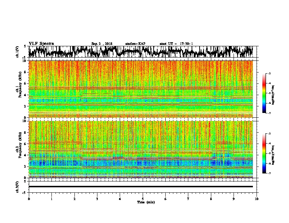Click the "station=KAP" header label

135,44
